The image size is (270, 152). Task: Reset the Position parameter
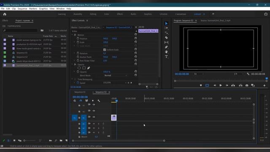coord(136,38)
